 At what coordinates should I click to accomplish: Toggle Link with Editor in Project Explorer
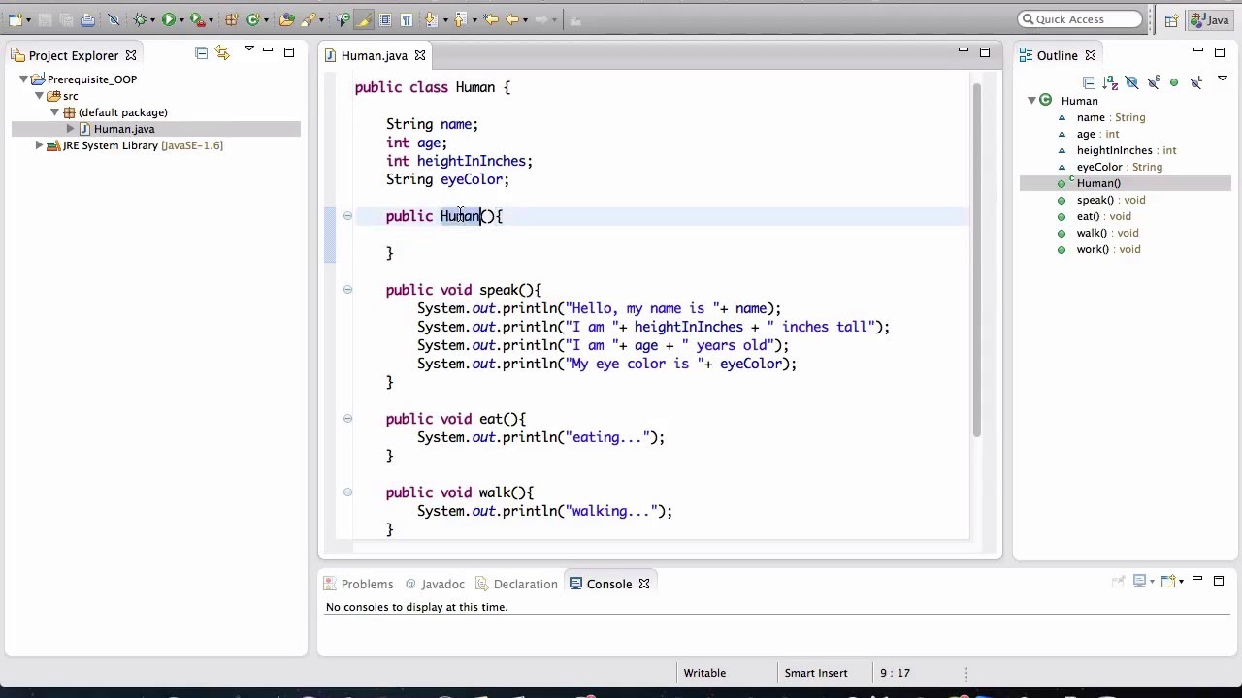222,53
